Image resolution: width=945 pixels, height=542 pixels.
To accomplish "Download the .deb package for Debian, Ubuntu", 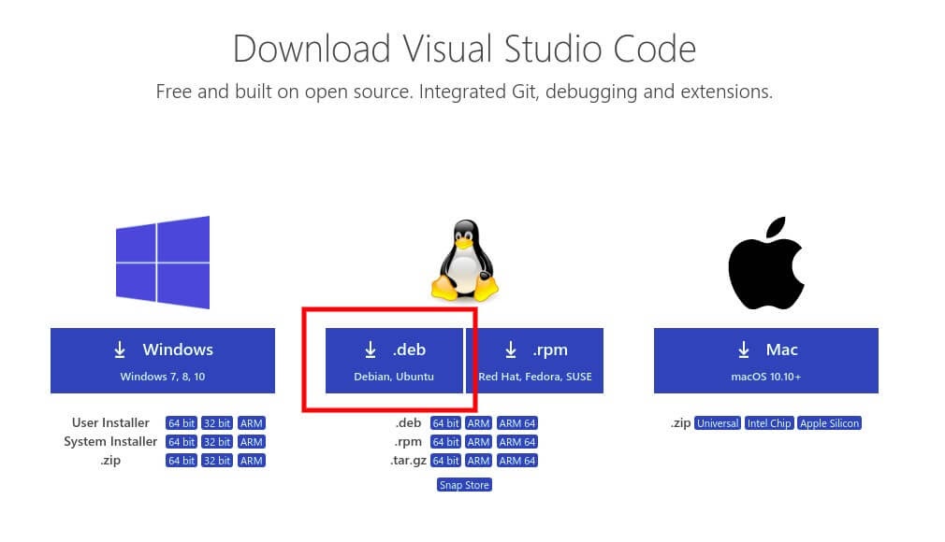I will 393,360.
